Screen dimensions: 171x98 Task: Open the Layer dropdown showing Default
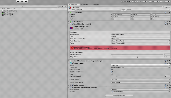coord(148,10)
